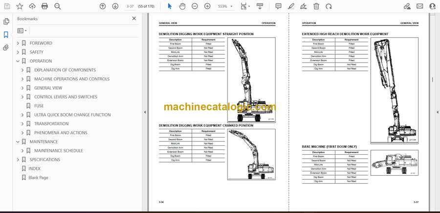Open the attachments paperclip panel

click(x=6, y=47)
